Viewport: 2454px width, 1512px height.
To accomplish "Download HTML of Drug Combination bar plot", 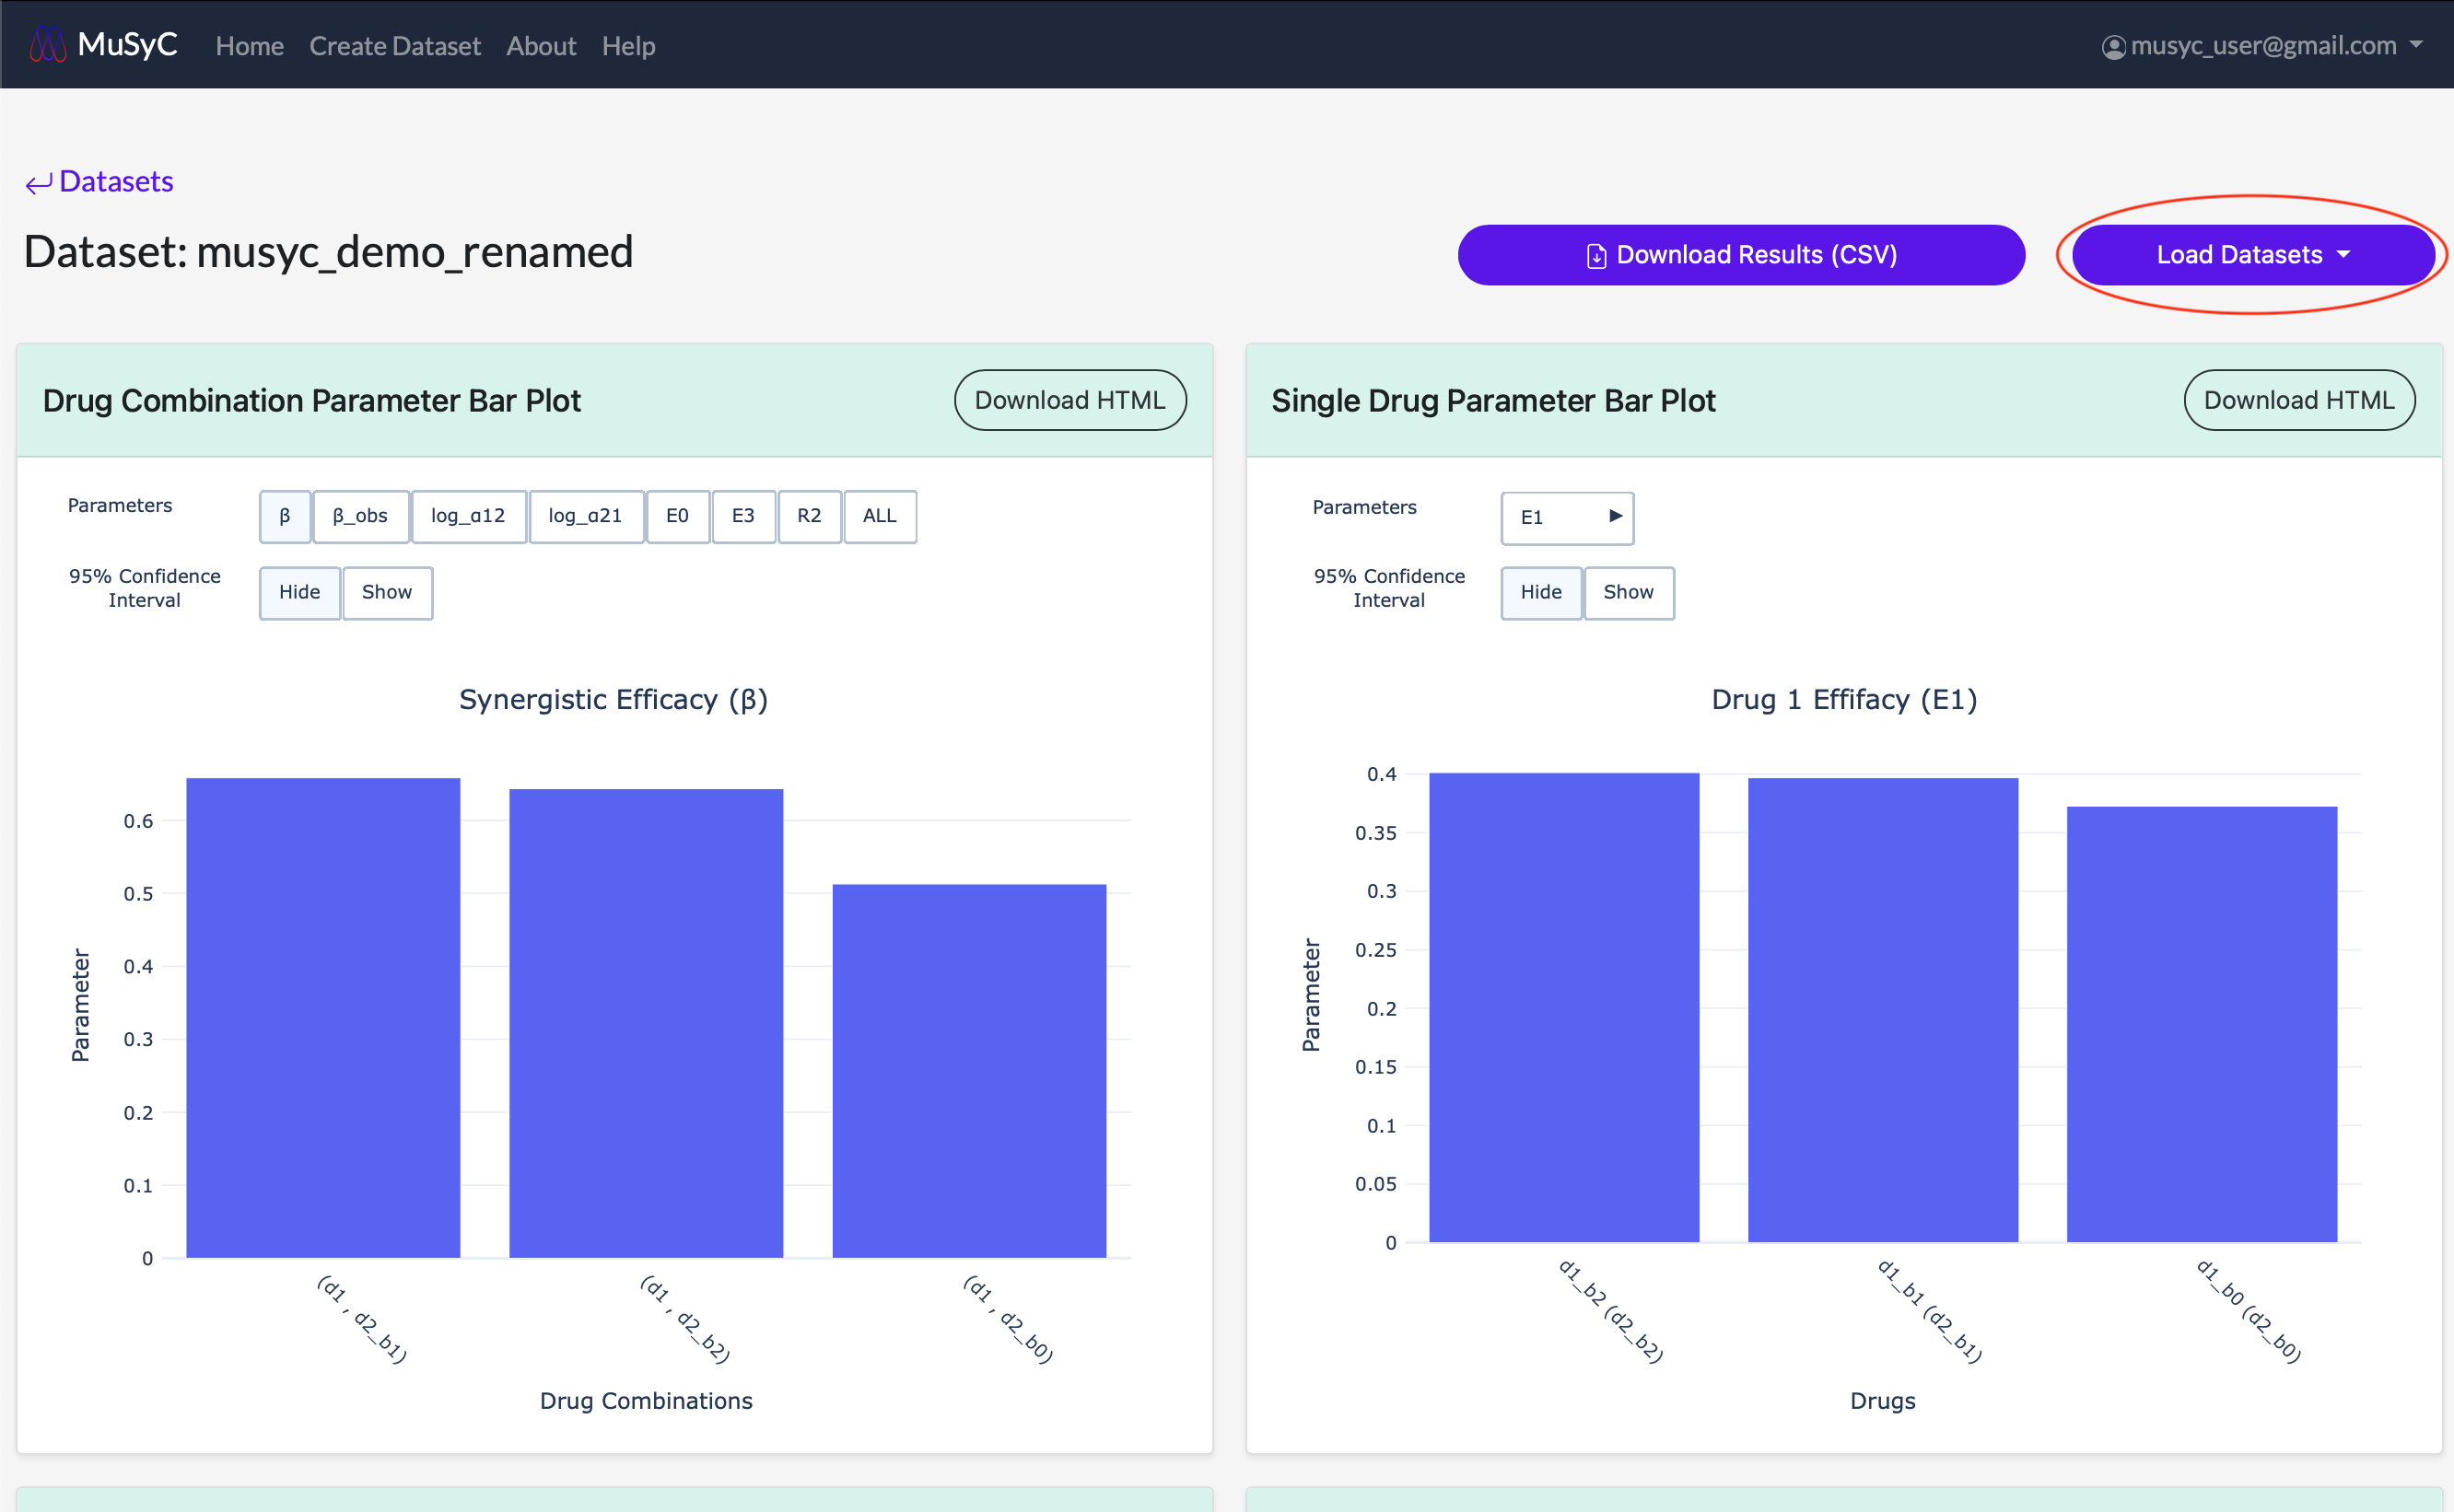I will point(1069,400).
